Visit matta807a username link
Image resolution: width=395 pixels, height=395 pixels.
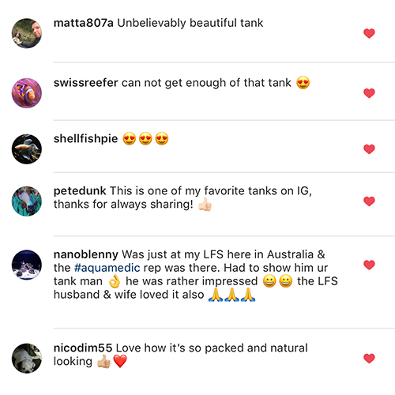click(84, 23)
